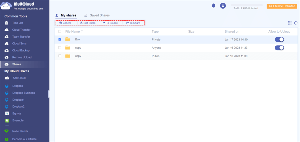Switch to Saved Shares tab

99,15
